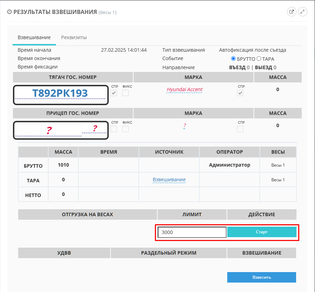Viewport: 315px width, 292px height.
Task: Enable the tractor plate ФИКС checkbox
Action: tap(126, 93)
